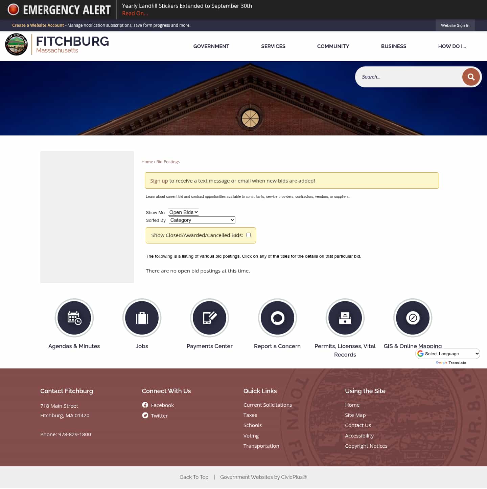Click the Contact Fitchburg heading
Viewport: 487px width, 489px height.
[x=67, y=391]
